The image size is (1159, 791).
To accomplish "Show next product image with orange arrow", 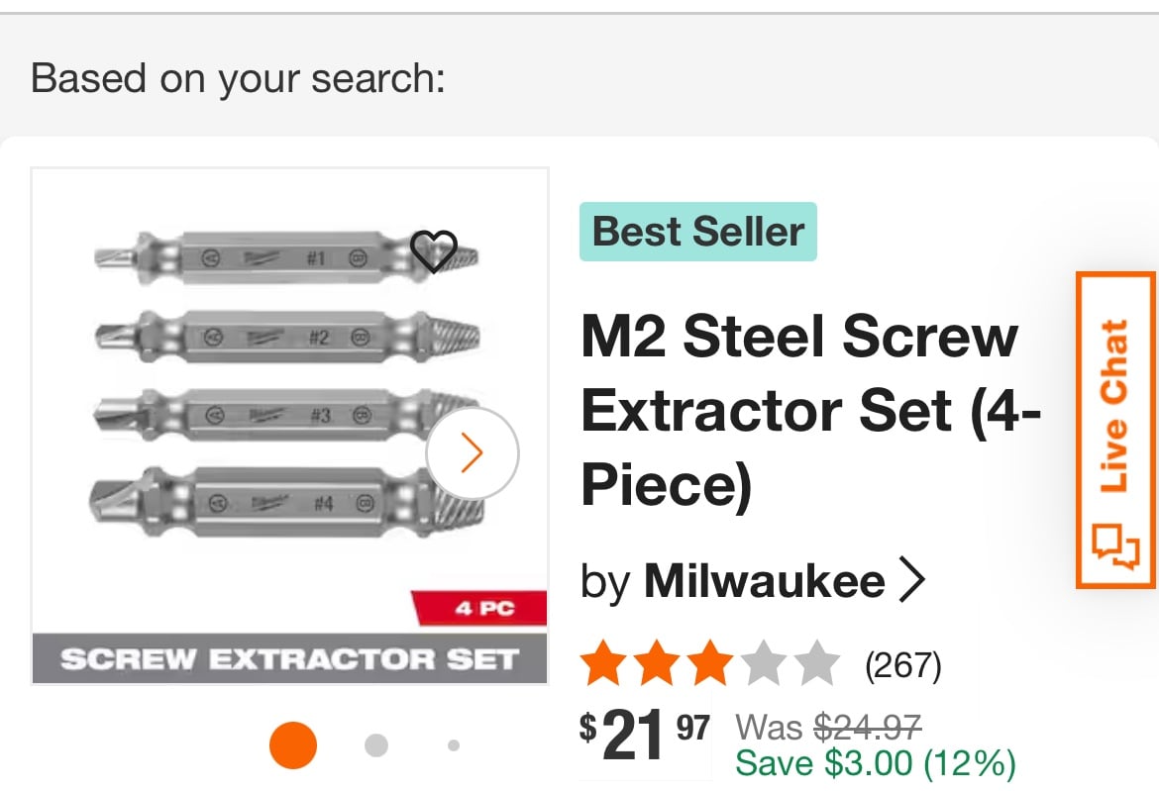I will 473,452.
